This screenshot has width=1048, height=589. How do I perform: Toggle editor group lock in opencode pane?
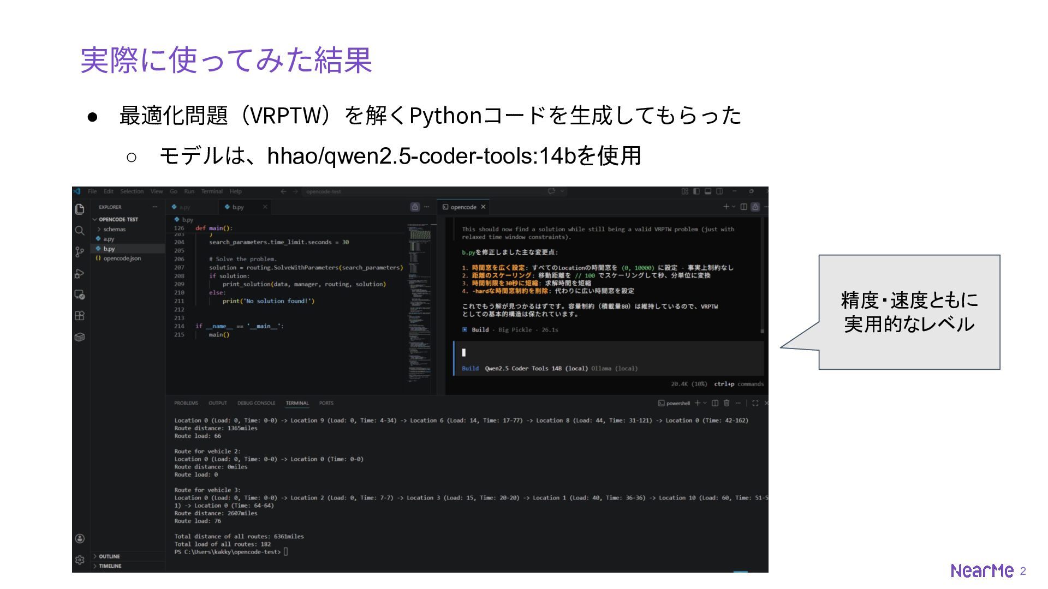[x=755, y=207]
